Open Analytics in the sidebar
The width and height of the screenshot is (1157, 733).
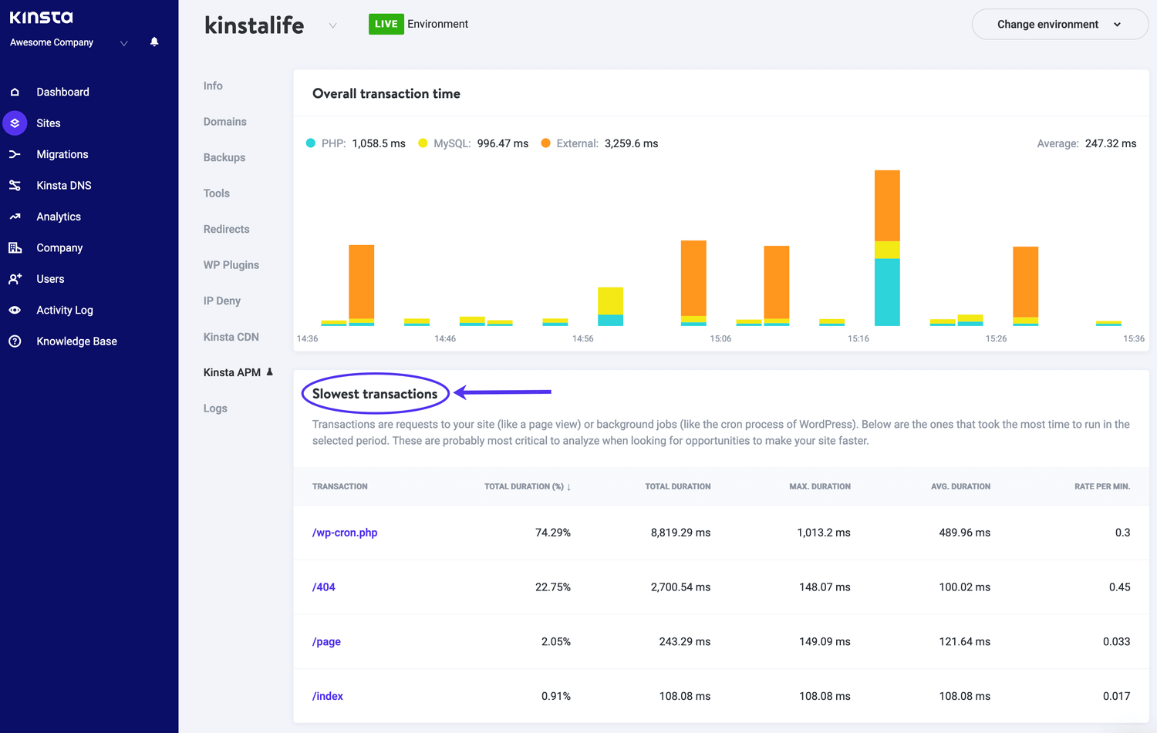(x=59, y=217)
